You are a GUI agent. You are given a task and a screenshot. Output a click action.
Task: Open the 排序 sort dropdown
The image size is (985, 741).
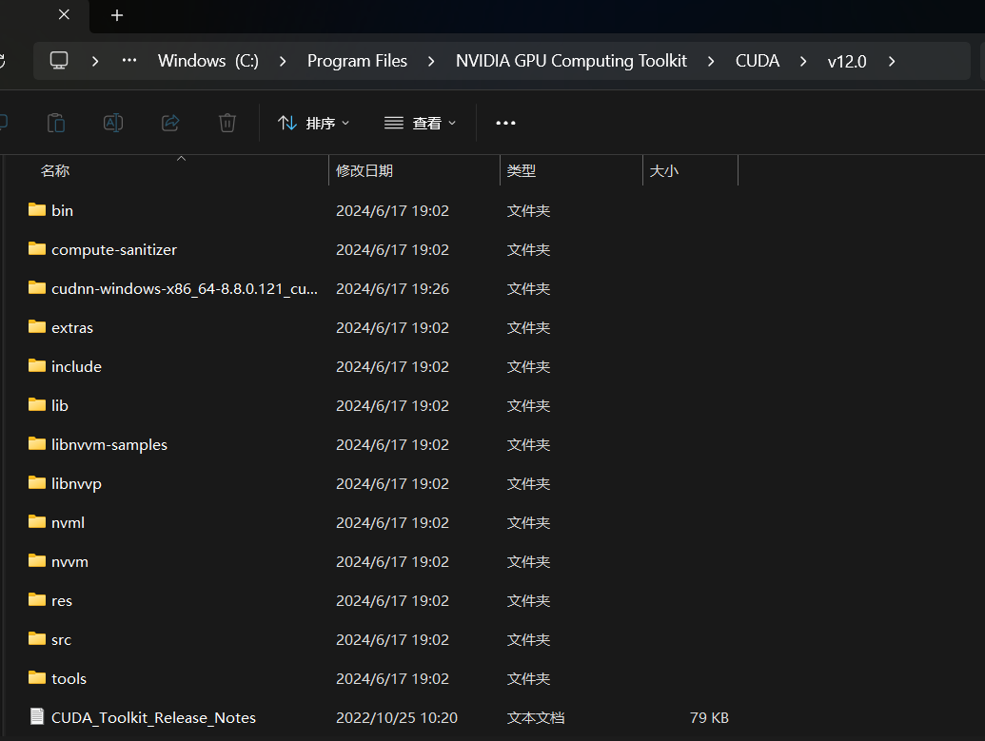click(x=313, y=123)
